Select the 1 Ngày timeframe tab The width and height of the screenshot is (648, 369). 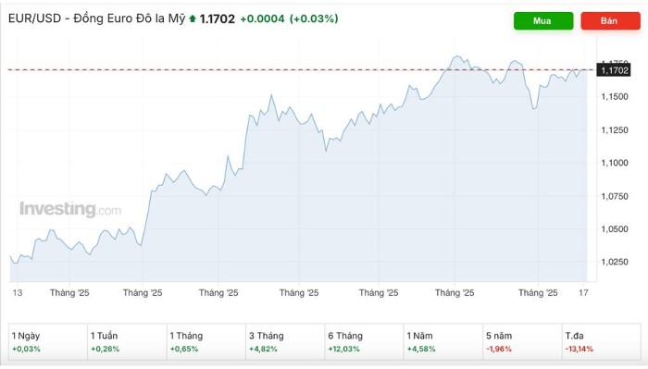48,342
